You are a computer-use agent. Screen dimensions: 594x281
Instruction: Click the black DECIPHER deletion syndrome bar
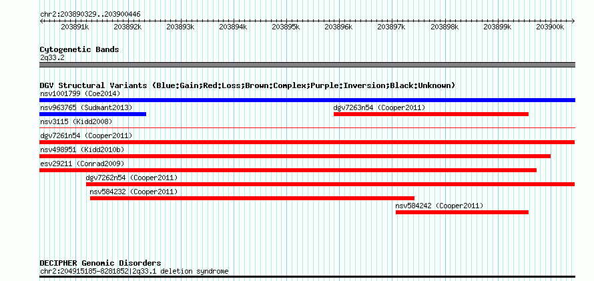click(x=307, y=277)
